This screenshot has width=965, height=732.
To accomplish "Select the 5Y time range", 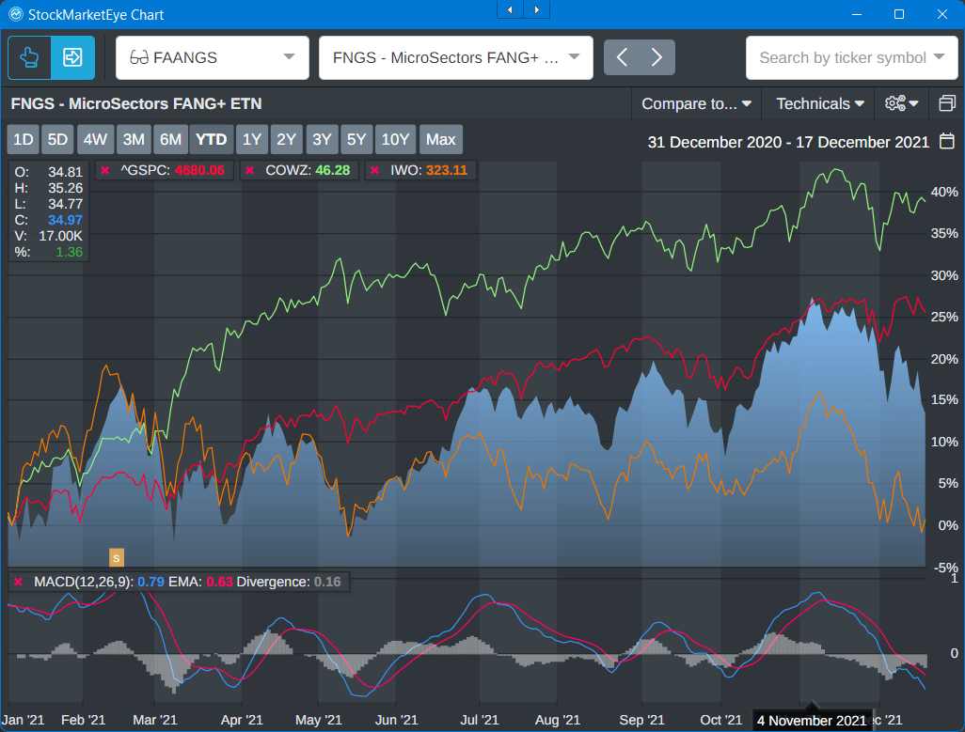I will tap(356, 139).
